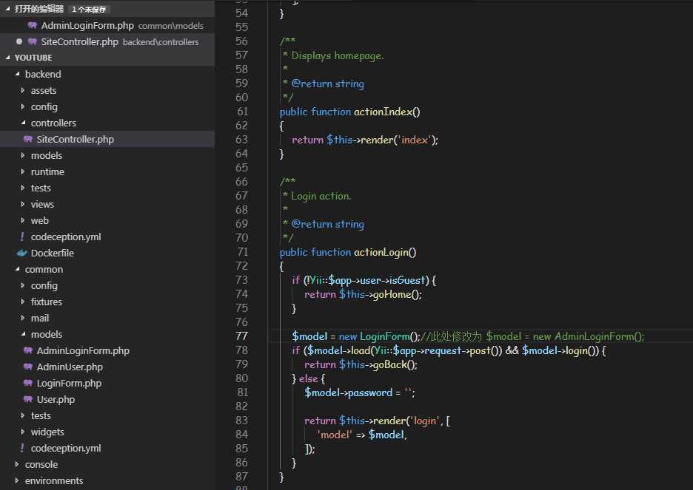Screen dimensions: 693x490
Task: Collapse the open editors section
Action: [7, 9]
